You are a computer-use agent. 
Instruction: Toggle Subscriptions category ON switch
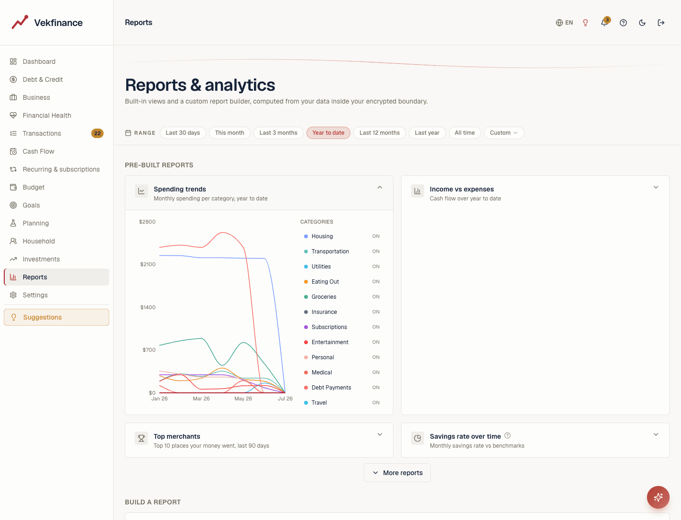[x=376, y=327]
